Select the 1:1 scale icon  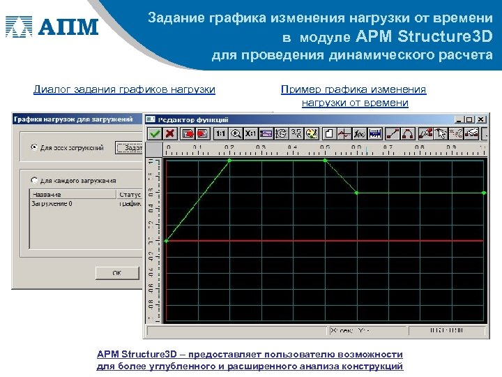tap(220, 133)
